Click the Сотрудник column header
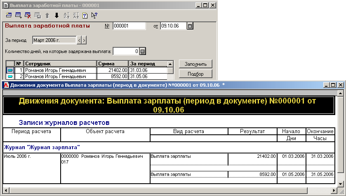 click(x=60, y=64)
